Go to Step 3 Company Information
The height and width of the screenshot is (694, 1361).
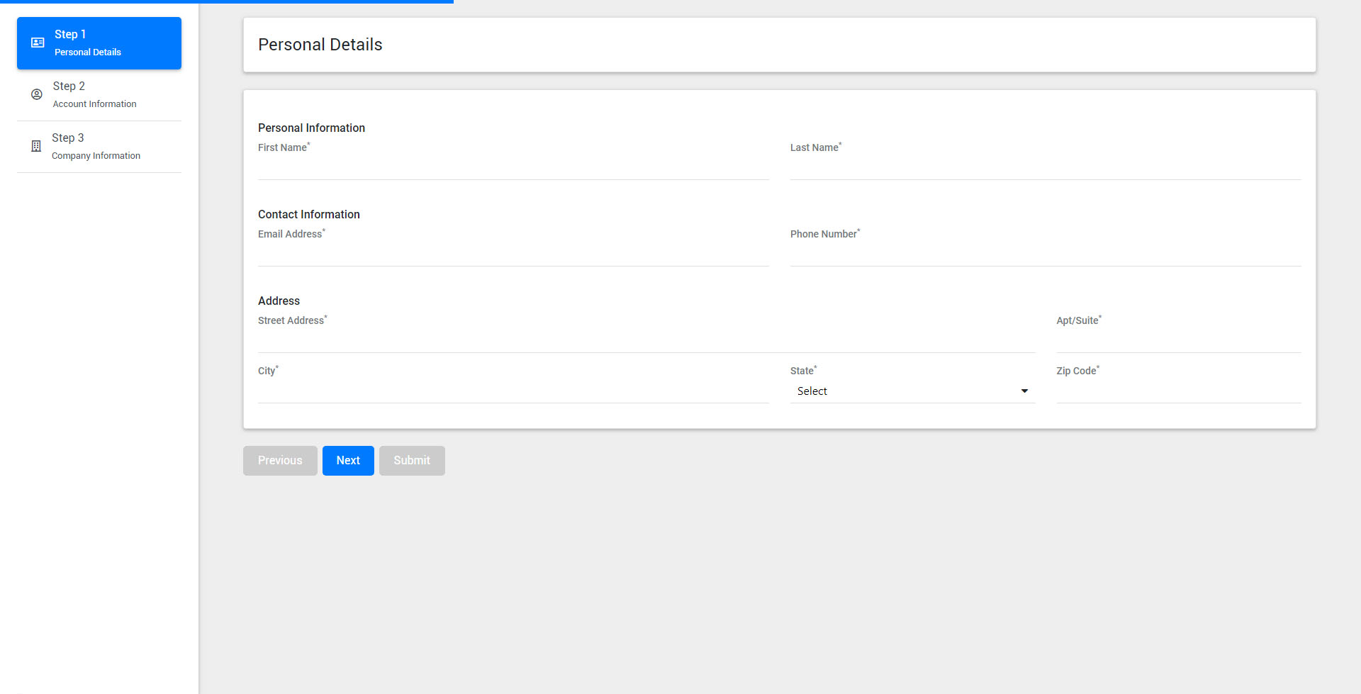tap(99, 147)
